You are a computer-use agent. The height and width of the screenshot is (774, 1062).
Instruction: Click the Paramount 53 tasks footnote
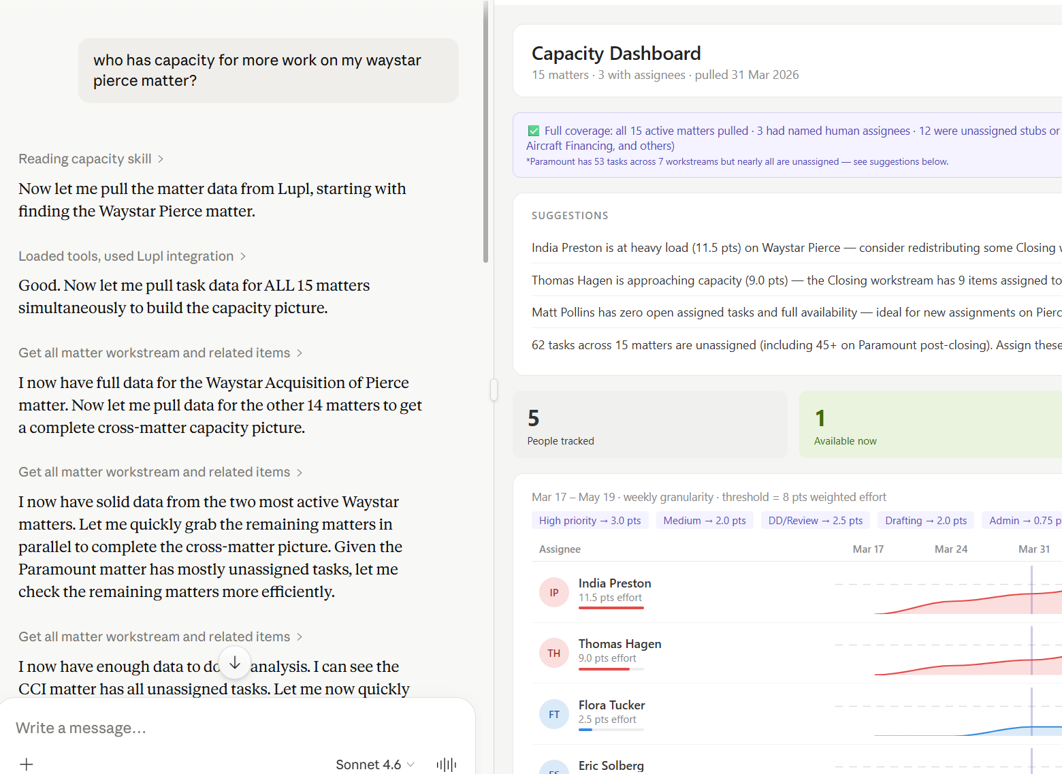pyautogui.click(x=737, y=162)
